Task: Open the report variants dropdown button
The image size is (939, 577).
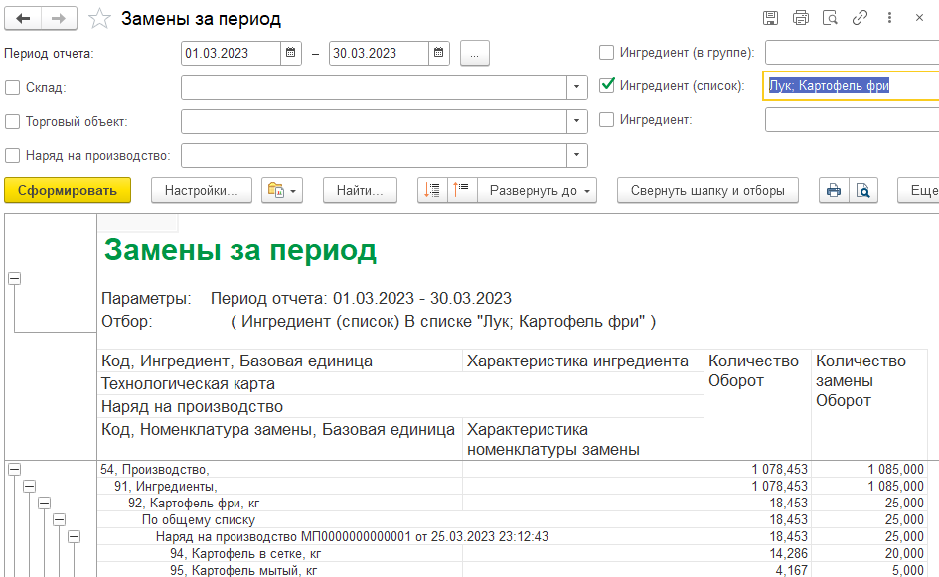Action: coord(281,190)
